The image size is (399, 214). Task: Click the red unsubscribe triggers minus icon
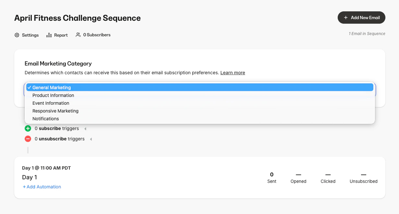[x=28, y=139]
